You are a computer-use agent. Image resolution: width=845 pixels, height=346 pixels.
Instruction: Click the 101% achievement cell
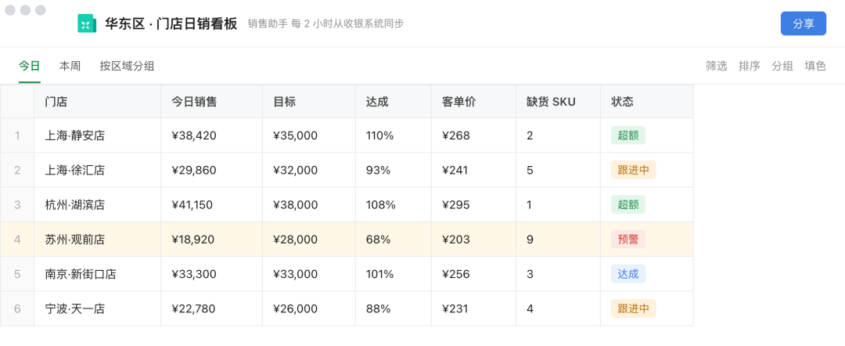[394, 274]
